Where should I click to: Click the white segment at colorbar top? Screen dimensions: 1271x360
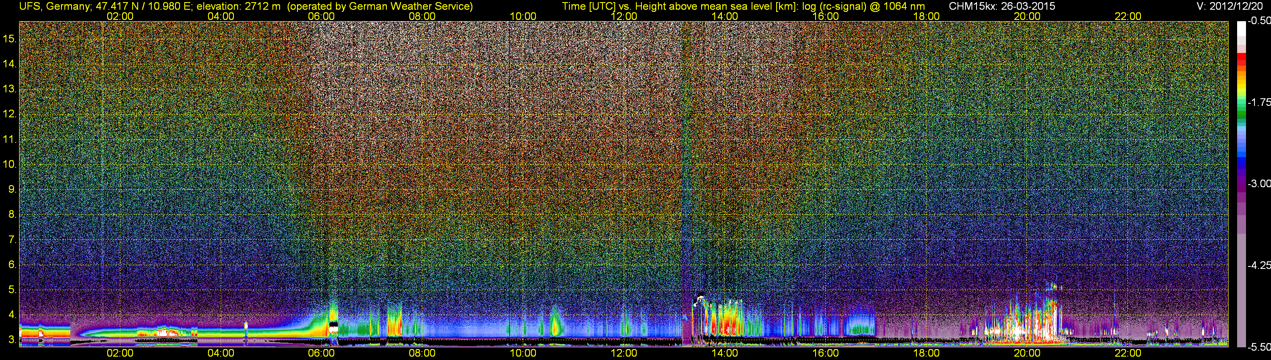pos(1241,29)
